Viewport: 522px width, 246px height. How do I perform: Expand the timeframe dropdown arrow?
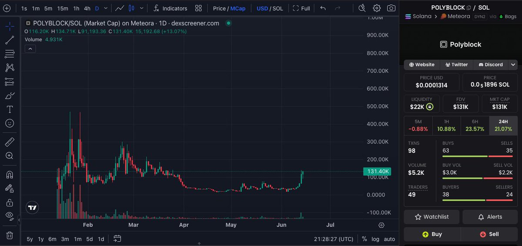point(106,8)
